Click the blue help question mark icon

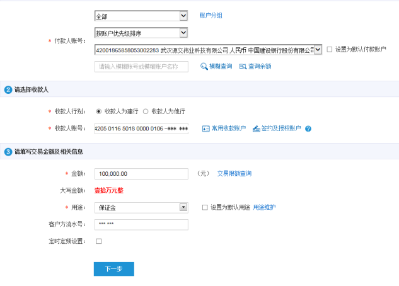click(x=308, y=129)
